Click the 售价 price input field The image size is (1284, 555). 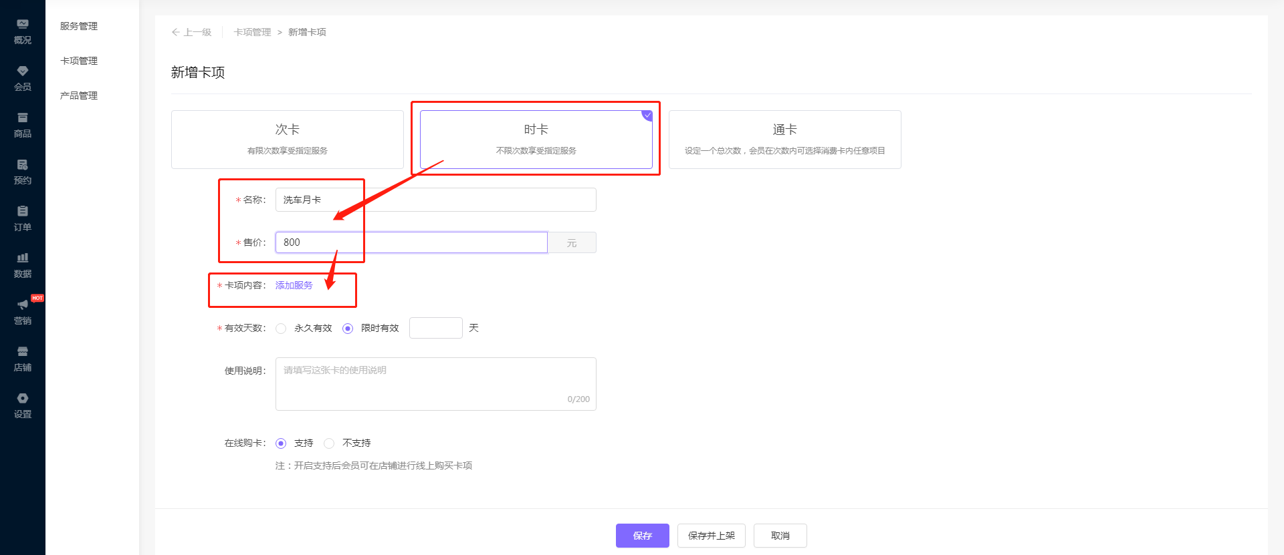pos(411,242)
